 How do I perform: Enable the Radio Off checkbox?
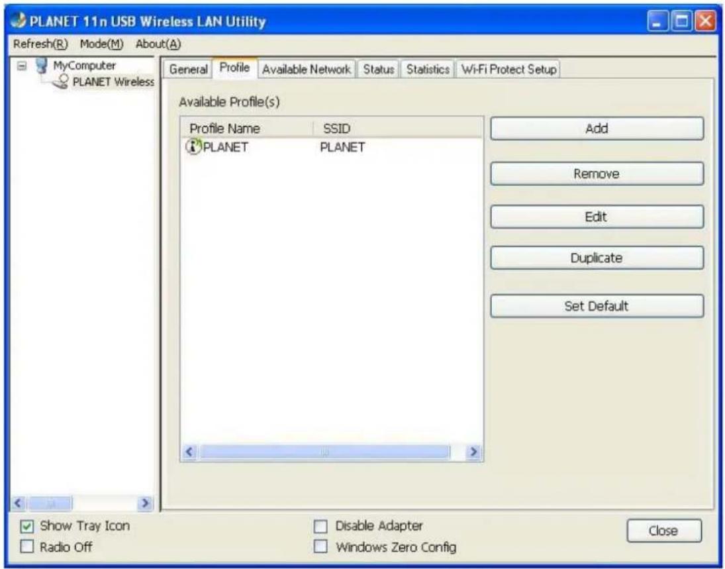point(27,546)
